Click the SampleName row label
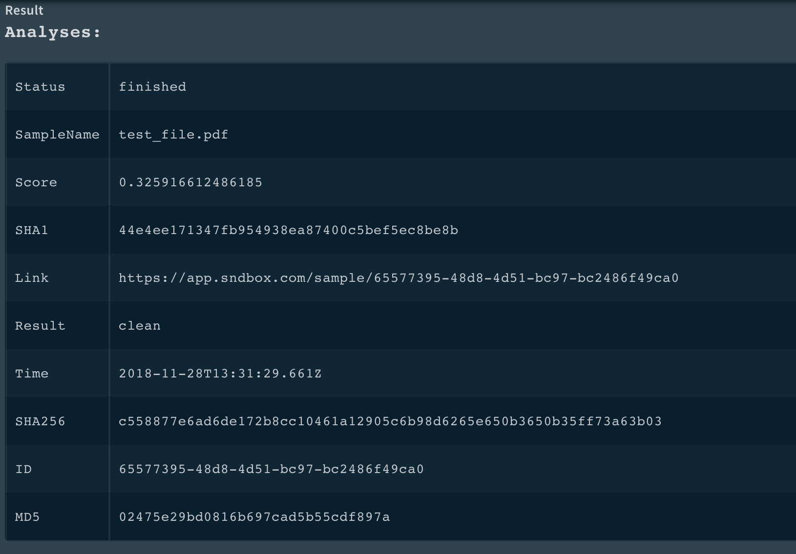The image size is (796, 554). 57,135
